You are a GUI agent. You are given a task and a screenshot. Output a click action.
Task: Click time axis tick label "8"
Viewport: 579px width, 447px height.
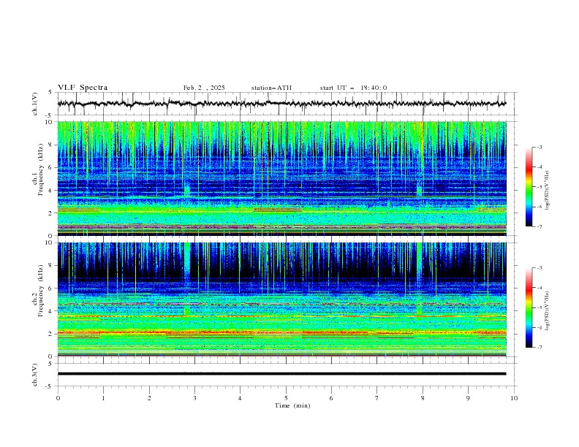[x=423, y=398]
